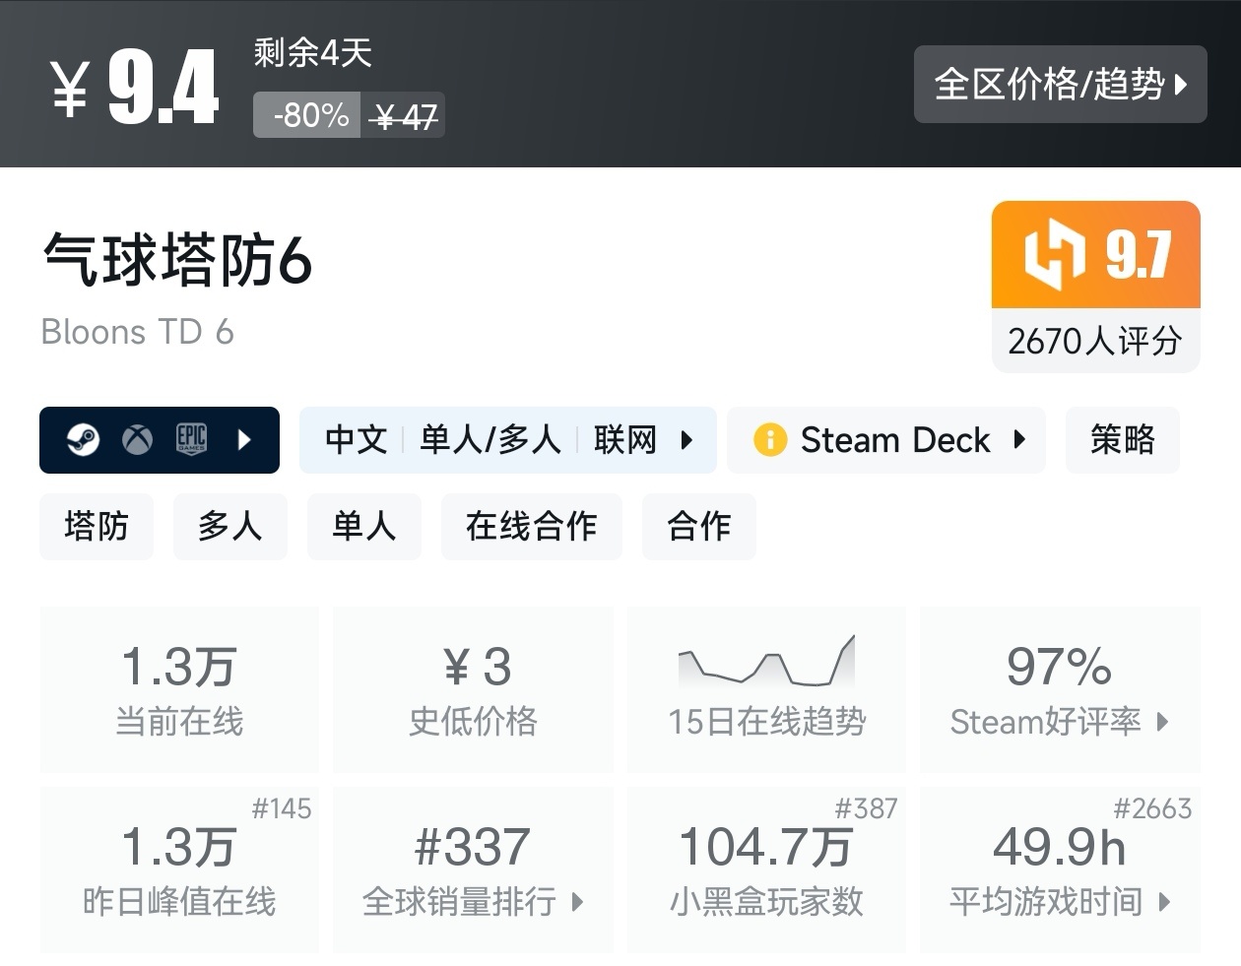This screenshot has width=1241, height=966.
Task: Click the -80% discount badge
Action: [x=306, y=114]
